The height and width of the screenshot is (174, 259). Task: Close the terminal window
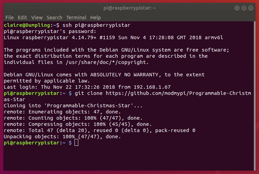pyautogui.click(x=251, y=8)
